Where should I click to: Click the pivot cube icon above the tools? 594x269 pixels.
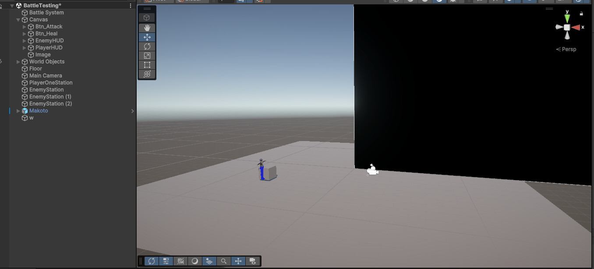pyautogui.click(x=147, y=16)
